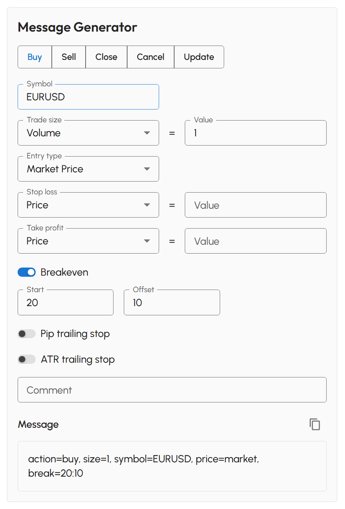Click the Symbol field showing EURUSD
Screen dimensions: 345x509
click(88, 97)
